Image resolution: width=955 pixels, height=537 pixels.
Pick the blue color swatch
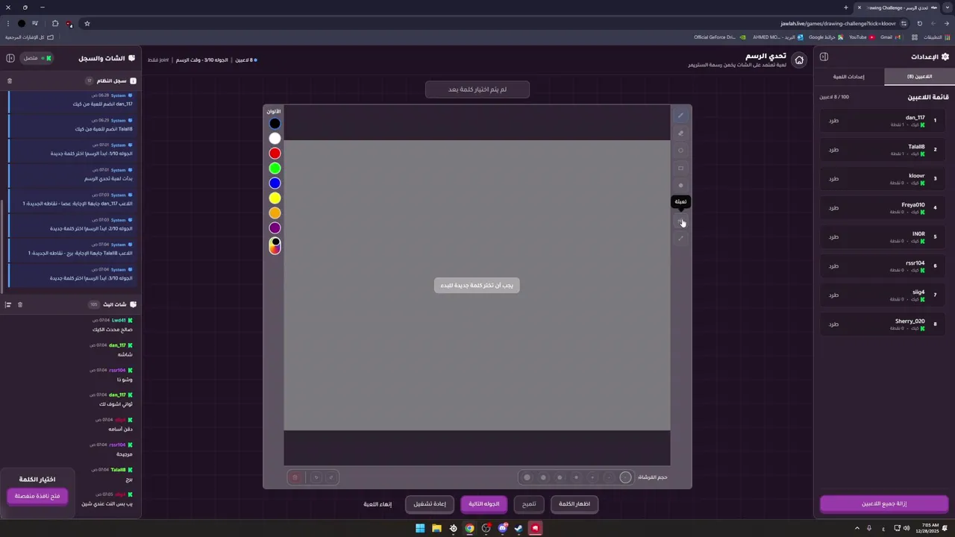tap(275, 183)
